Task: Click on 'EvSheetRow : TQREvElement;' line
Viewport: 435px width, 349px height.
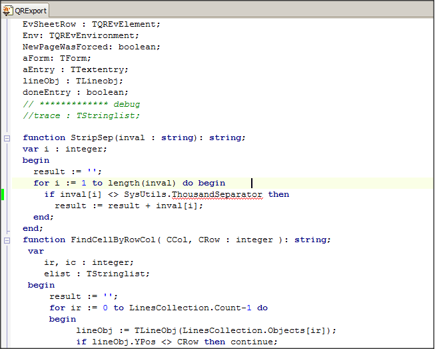Action: tap(91, 25)
